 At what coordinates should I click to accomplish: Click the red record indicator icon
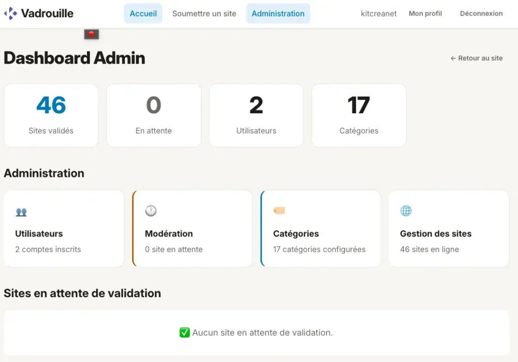click(92, 34)
